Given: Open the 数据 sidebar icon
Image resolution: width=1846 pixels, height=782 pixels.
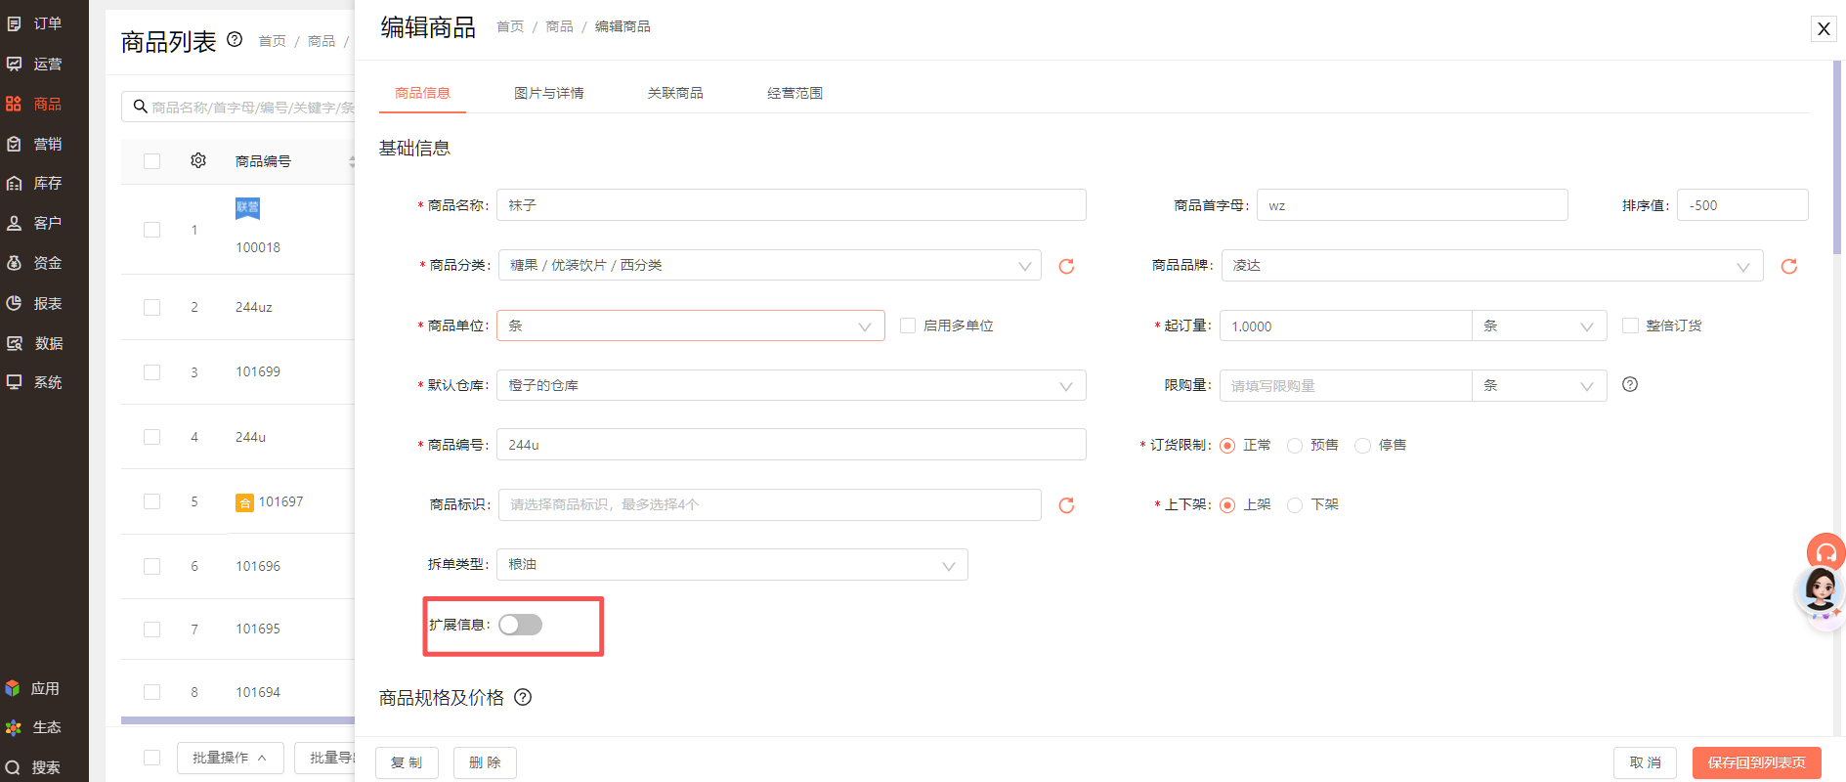Looking at the screenshot, I should coord(15,343).
